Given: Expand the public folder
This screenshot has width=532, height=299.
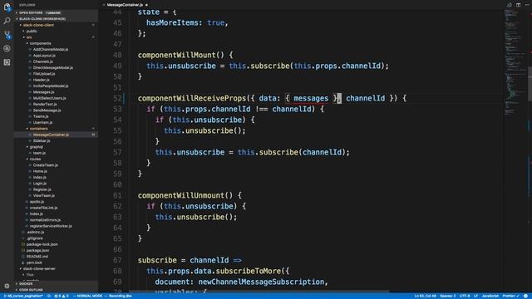Looking at the screenshot, I should pyautogui.click(x=32, y=32).
